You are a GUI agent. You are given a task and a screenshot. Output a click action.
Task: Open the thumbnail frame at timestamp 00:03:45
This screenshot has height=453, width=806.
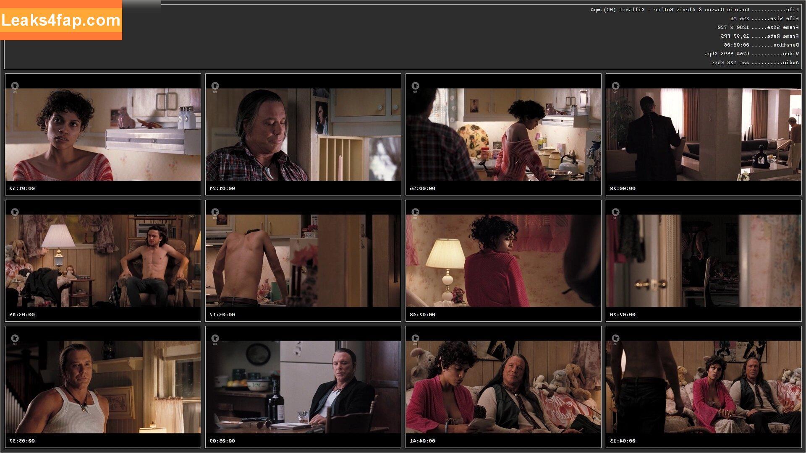103,260
